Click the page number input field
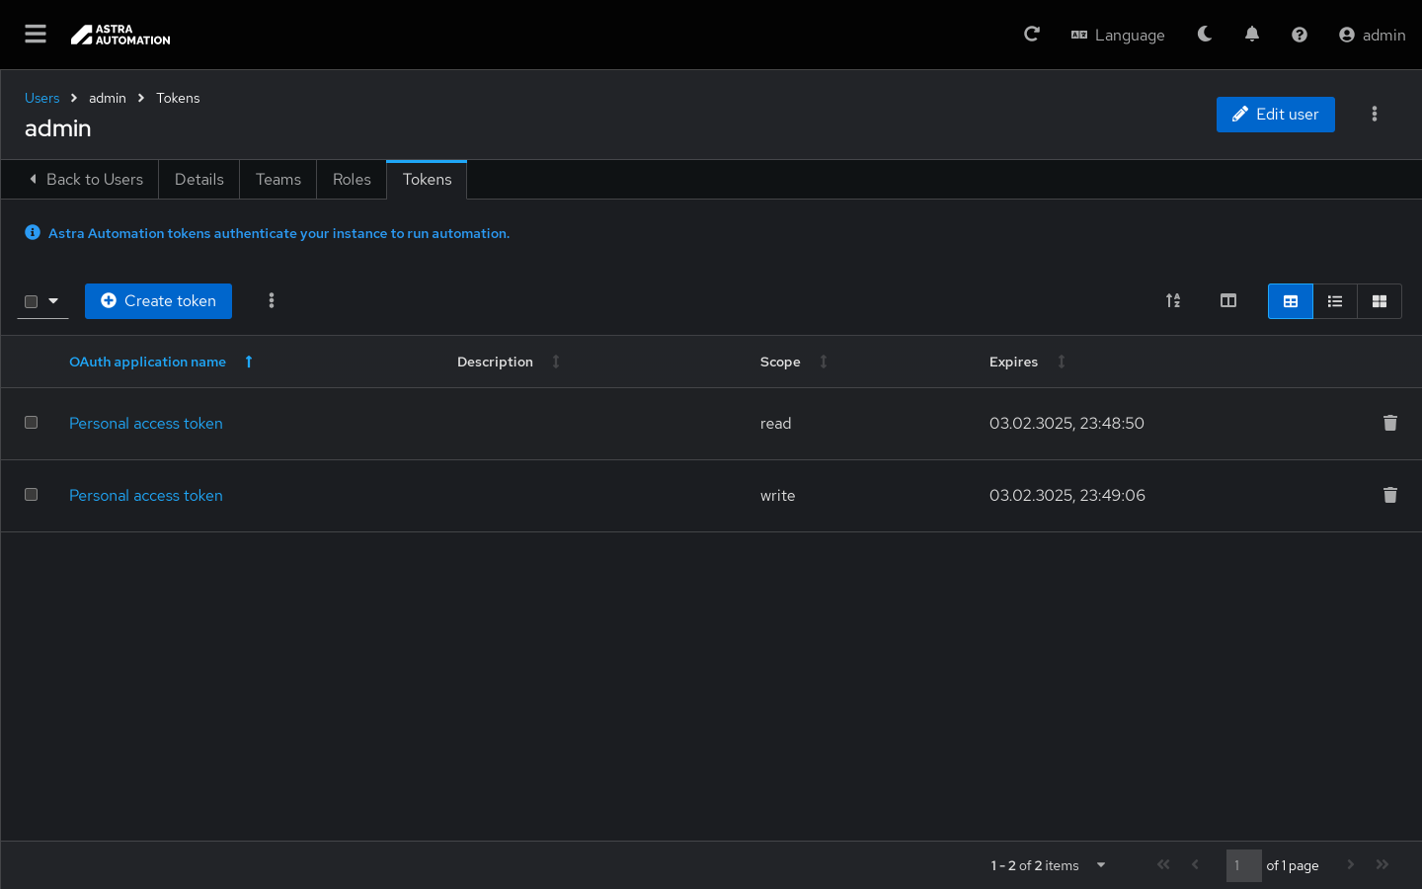 click(x=1243, y=865)
